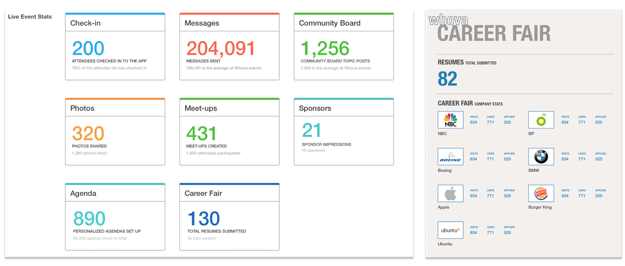Click the 1,256 Community Board count
This screenshot has height=266, width=625.
(325, 48)
